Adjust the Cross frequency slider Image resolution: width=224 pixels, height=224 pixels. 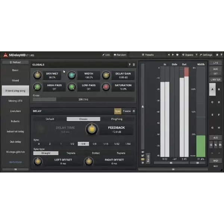[83, 100]
